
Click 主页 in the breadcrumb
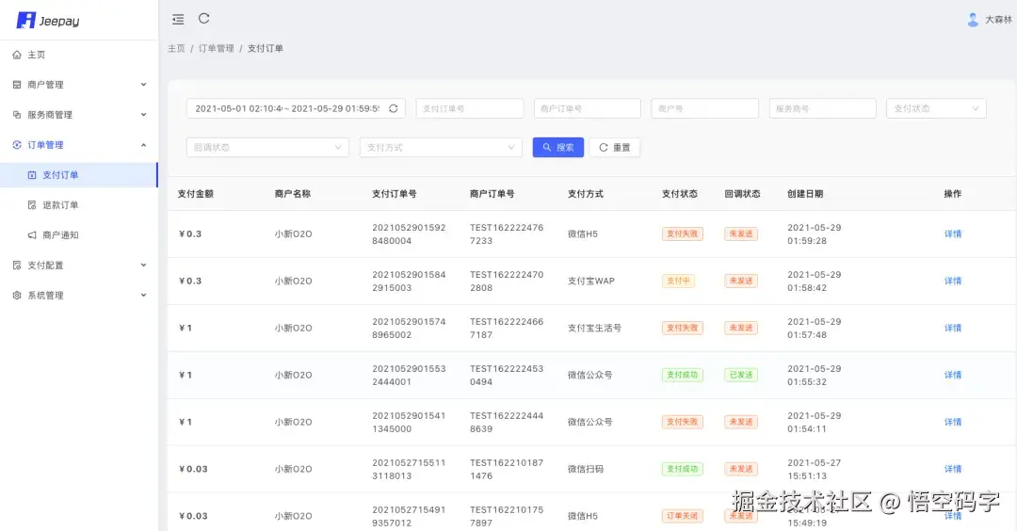tap(176, 49)
